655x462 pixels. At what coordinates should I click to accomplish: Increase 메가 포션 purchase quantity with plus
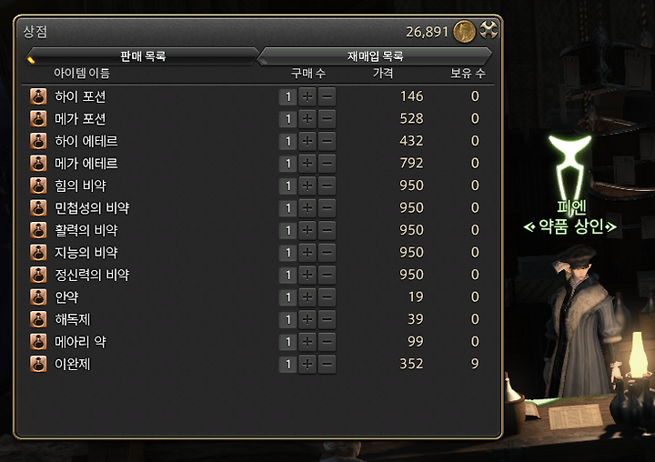[307, 119]
